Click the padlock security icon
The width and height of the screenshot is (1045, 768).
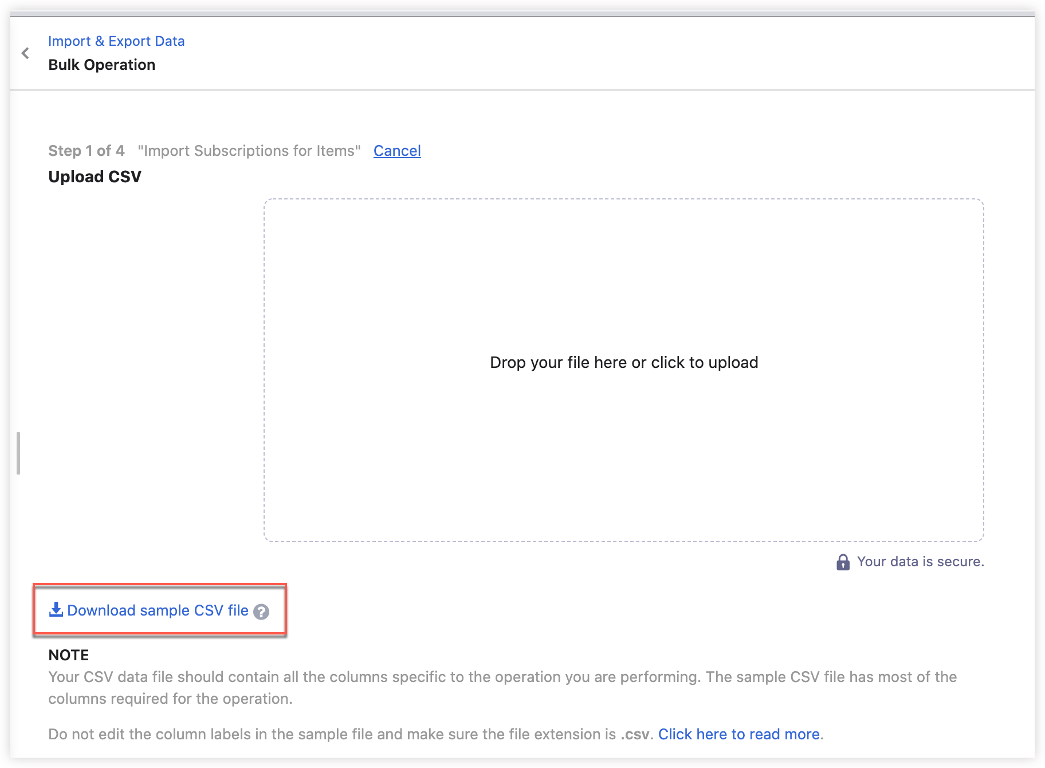(x=843, y=562)
